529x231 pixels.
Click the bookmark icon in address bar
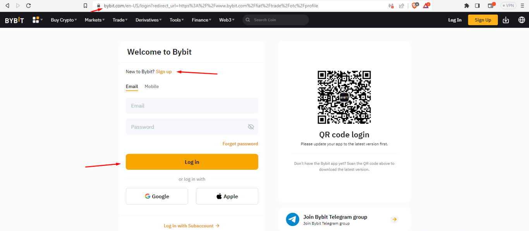pos(86,6)
